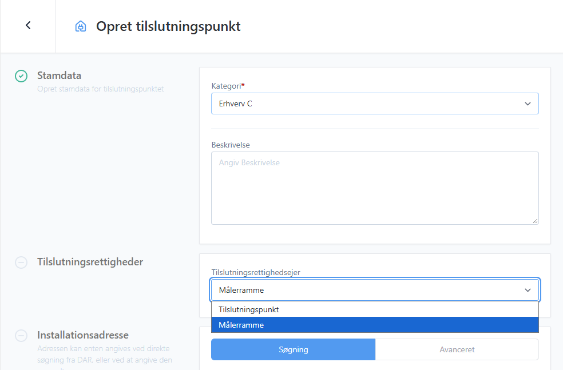Switch to the Avanceret tab
This screenshot has height=370, width=563.
(x=457, y=349)
